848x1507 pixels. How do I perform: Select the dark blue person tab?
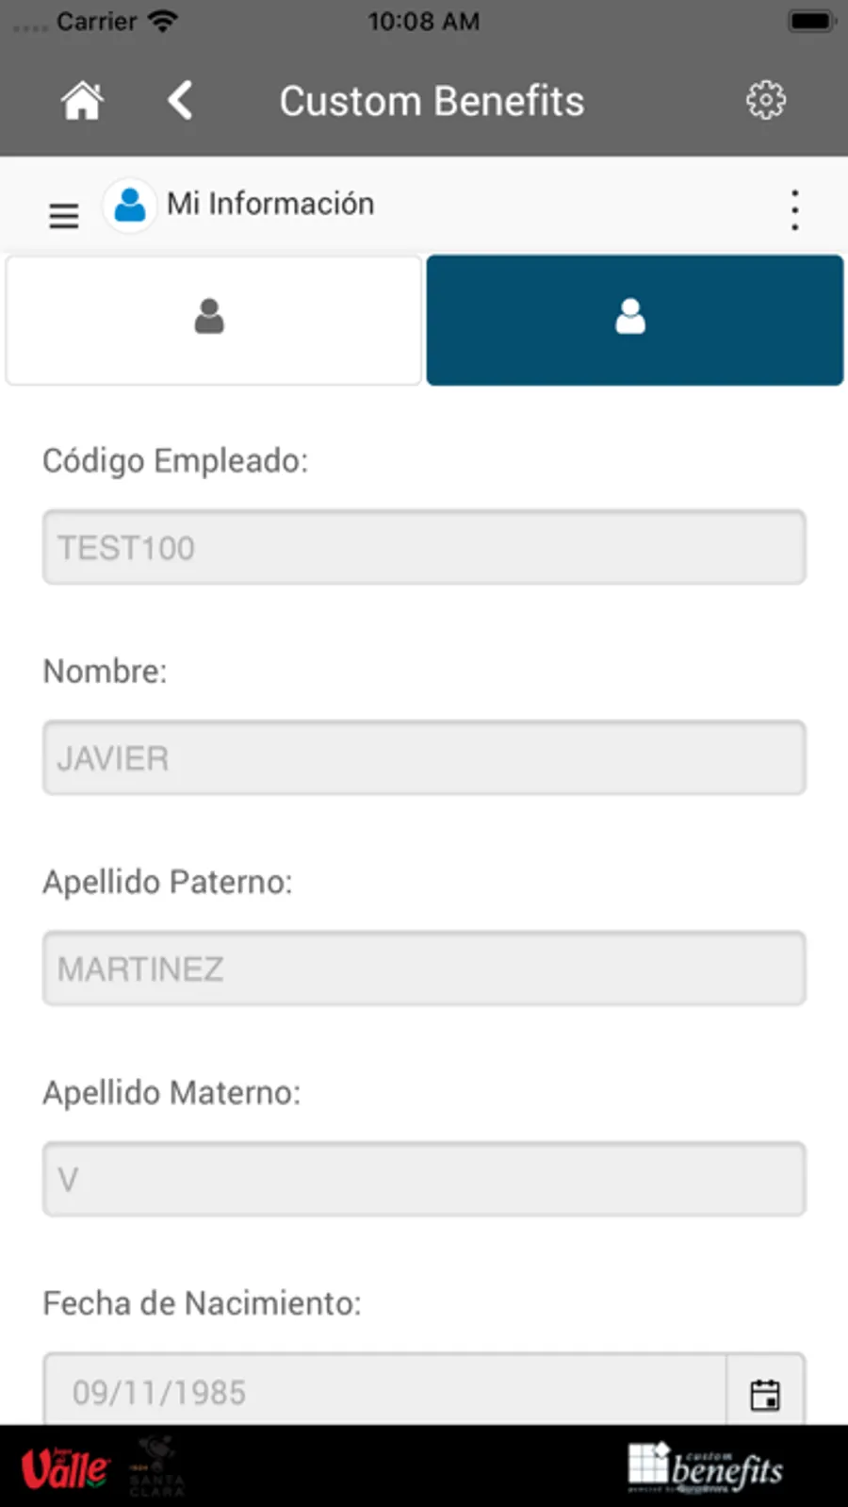[x=634, y=319]
